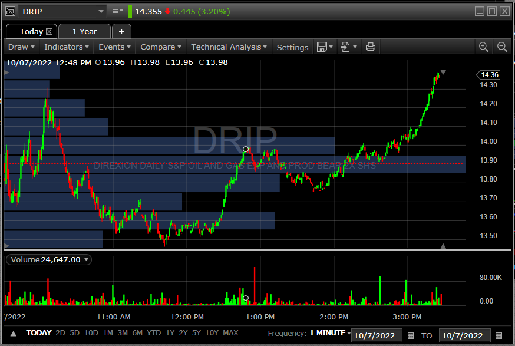Viewport: 515px width, 346px height.
Task: Click the export chart icon
Action: [345, 47]
